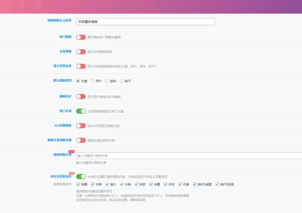
Task: Uncheck the [帖子]标签 checkbox
Action: [217, 184]
